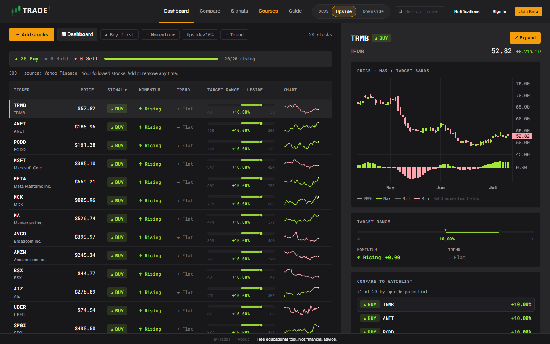
Task: Open the Courses nav tab
Action: coord(268,11)
